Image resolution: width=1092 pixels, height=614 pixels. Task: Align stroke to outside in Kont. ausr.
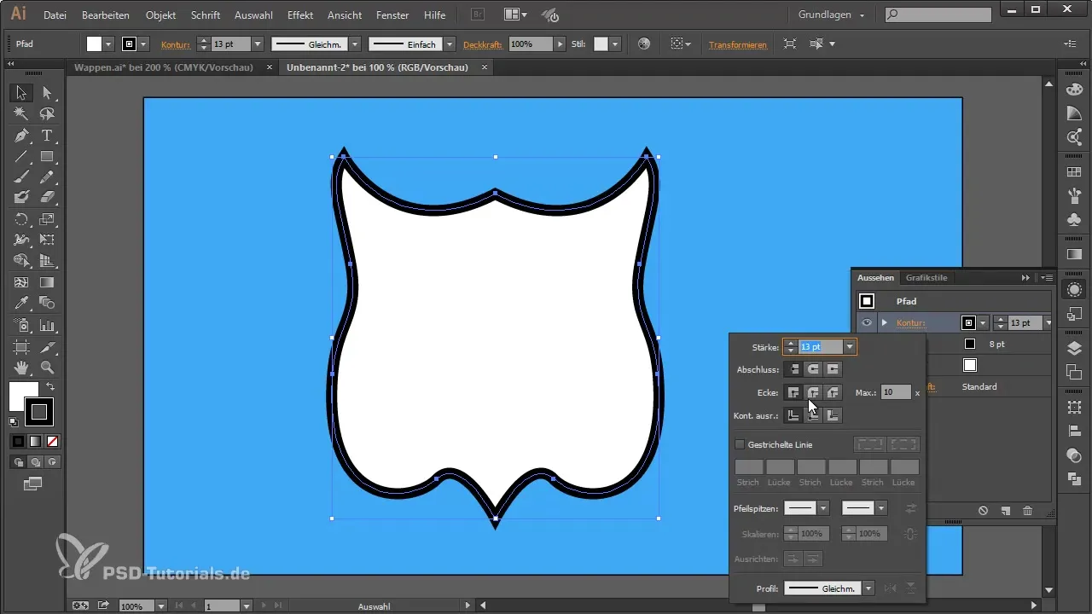(x=833, y=415)
